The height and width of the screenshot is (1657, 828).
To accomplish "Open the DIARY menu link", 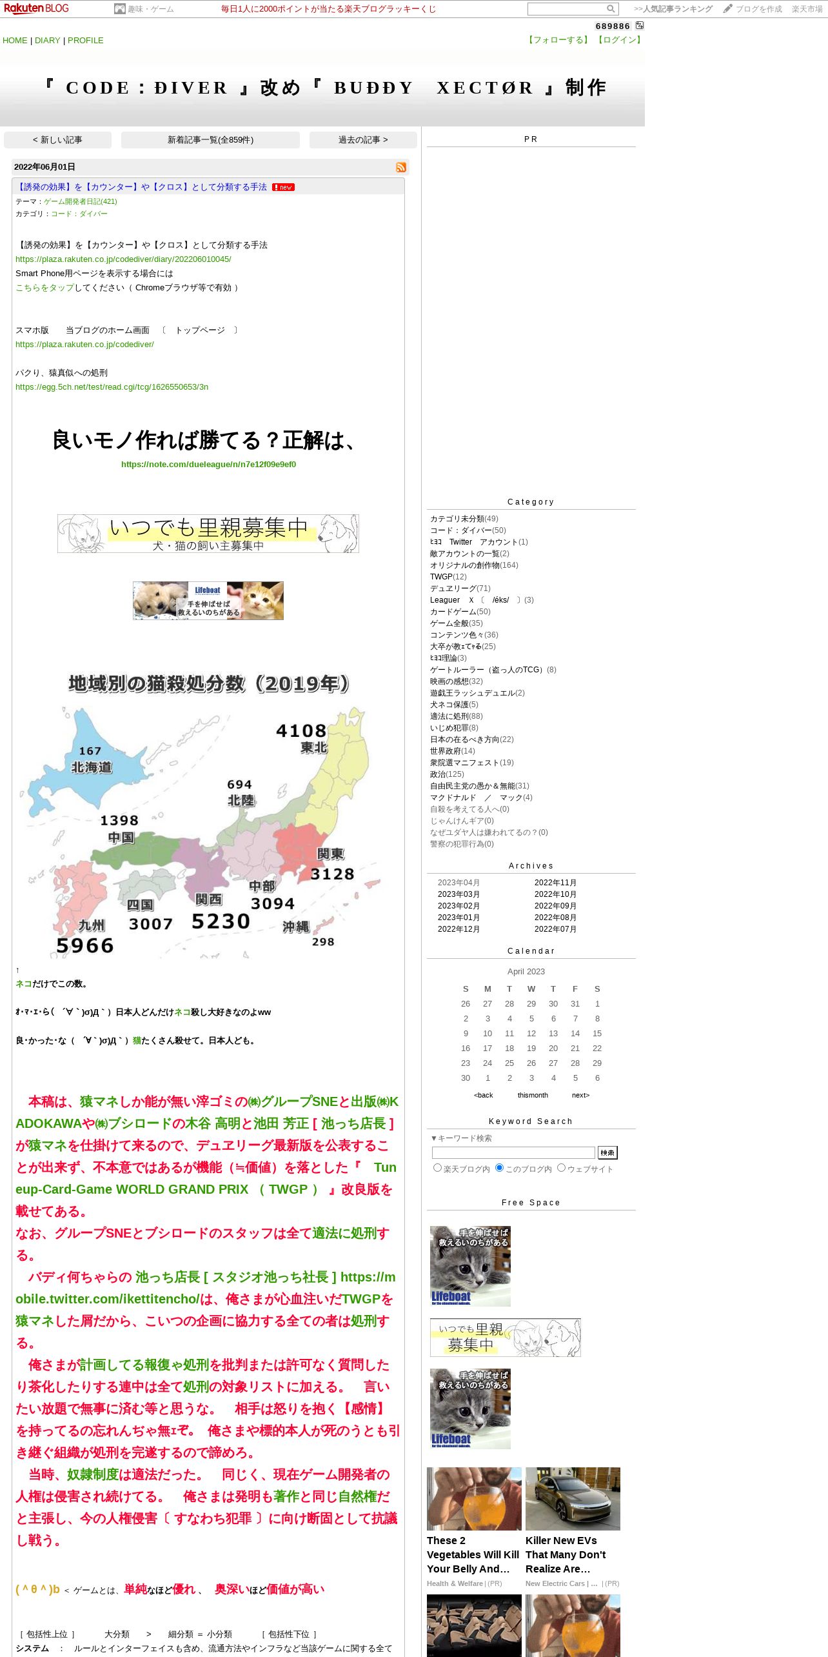I will click(x=48, y=40).
